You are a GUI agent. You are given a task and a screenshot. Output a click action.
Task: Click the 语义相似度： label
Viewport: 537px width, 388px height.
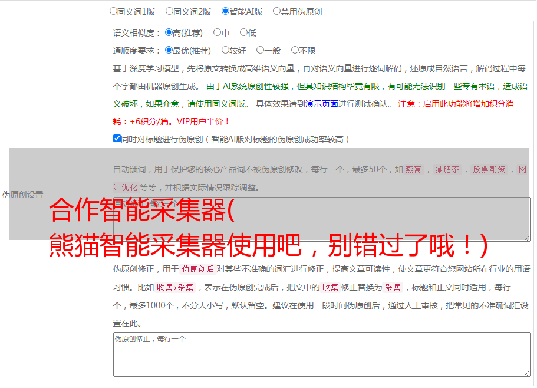click(137, 33)
